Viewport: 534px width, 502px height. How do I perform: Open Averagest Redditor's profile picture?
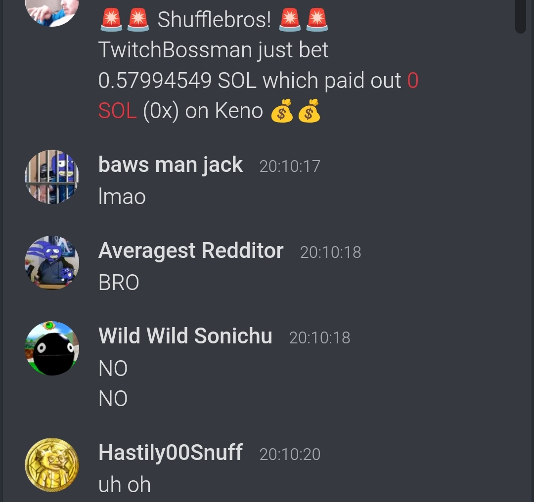pyautogui.click(x=52, y=263)
